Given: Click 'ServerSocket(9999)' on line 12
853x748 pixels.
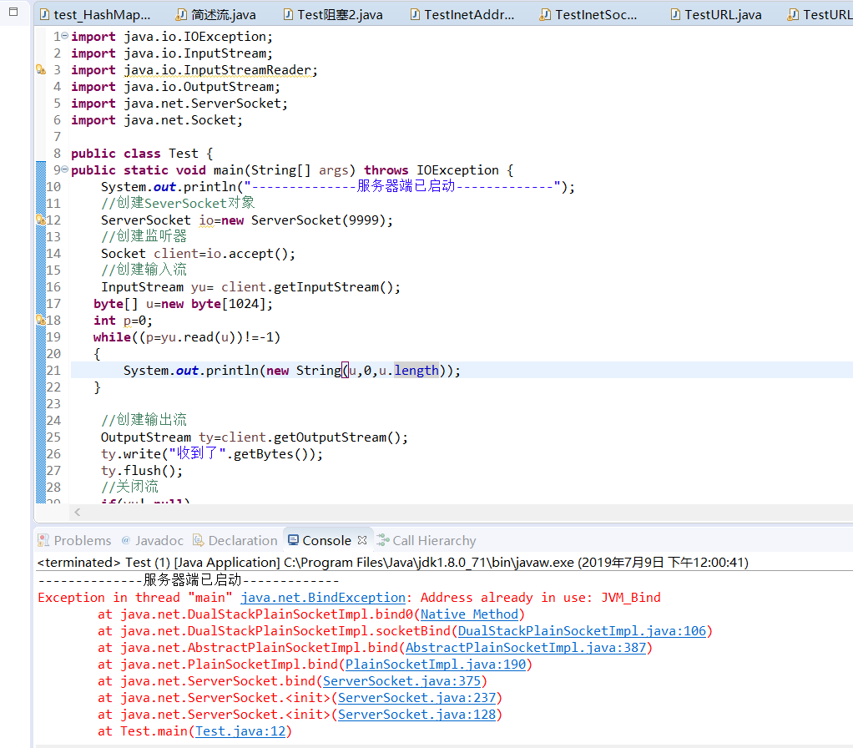Looking at the screenshot, I should point(318,220).
